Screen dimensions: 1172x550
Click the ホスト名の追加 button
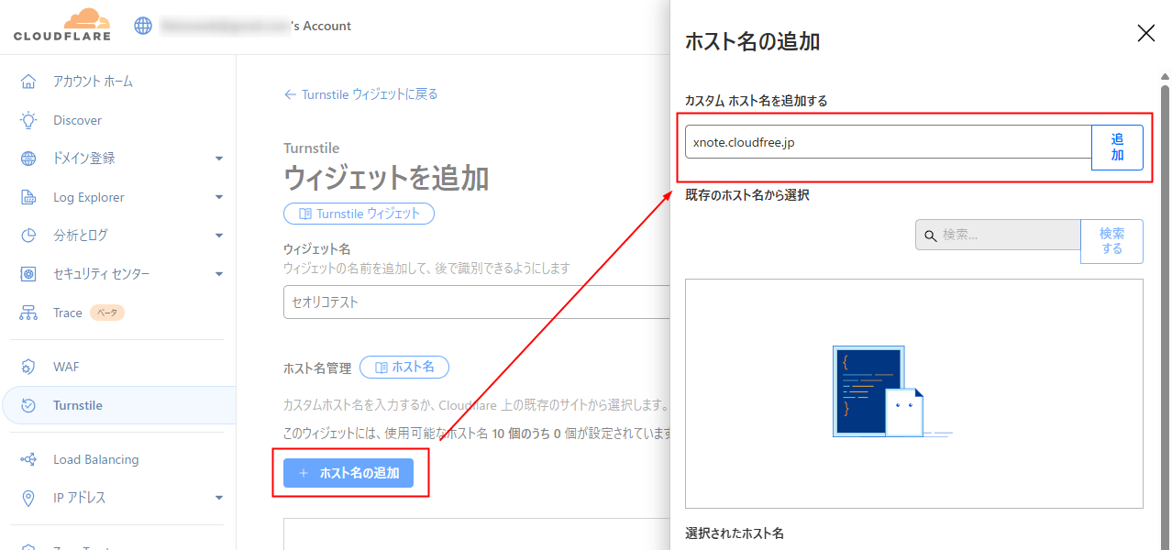point(348,473)
